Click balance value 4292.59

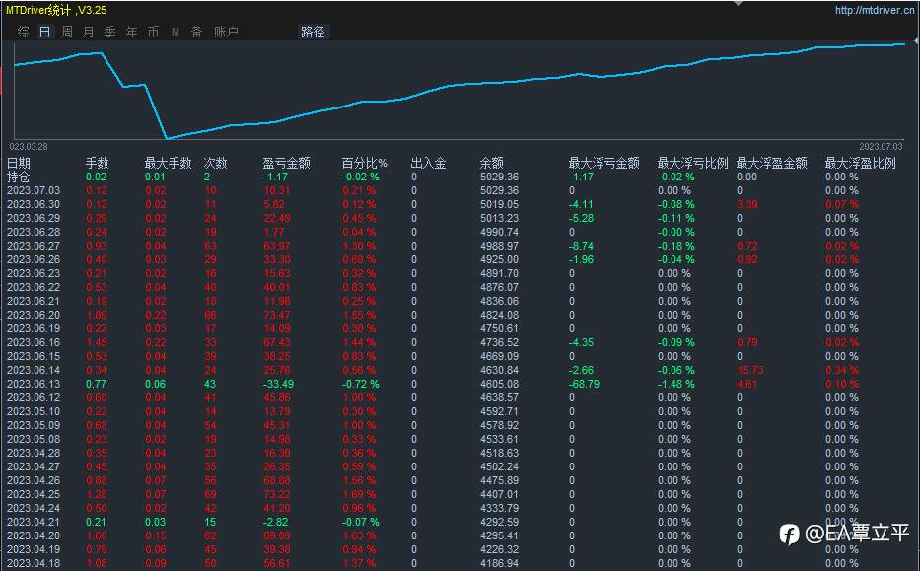(499, 522)
